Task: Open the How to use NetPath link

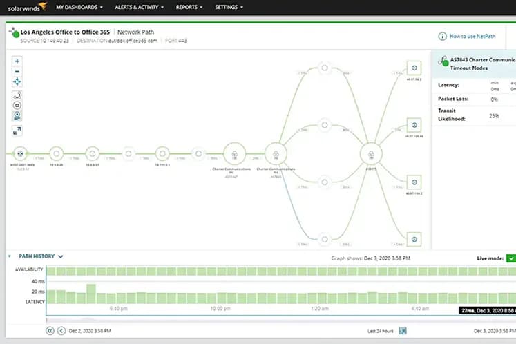Action: [472, 36]
